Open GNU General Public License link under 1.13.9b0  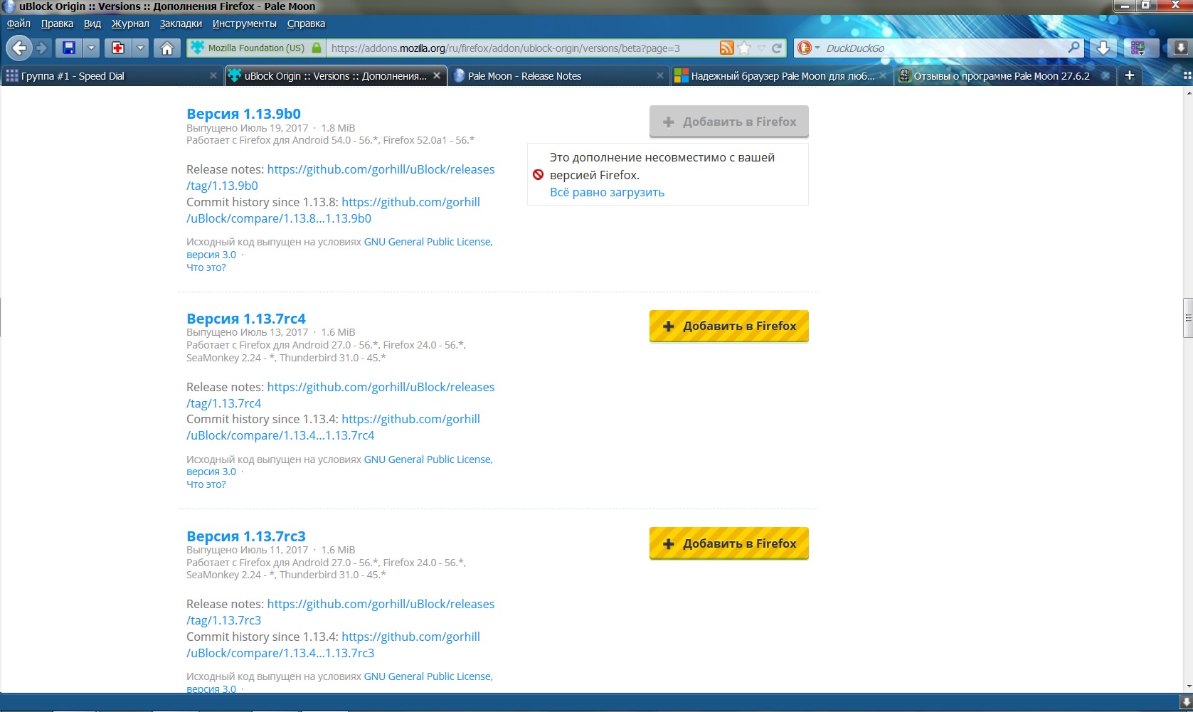pyautogui.click(x=428, y=242)
